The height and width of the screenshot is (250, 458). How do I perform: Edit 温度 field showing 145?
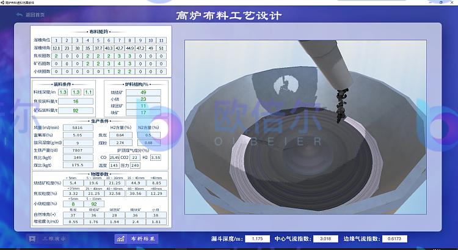114,165
